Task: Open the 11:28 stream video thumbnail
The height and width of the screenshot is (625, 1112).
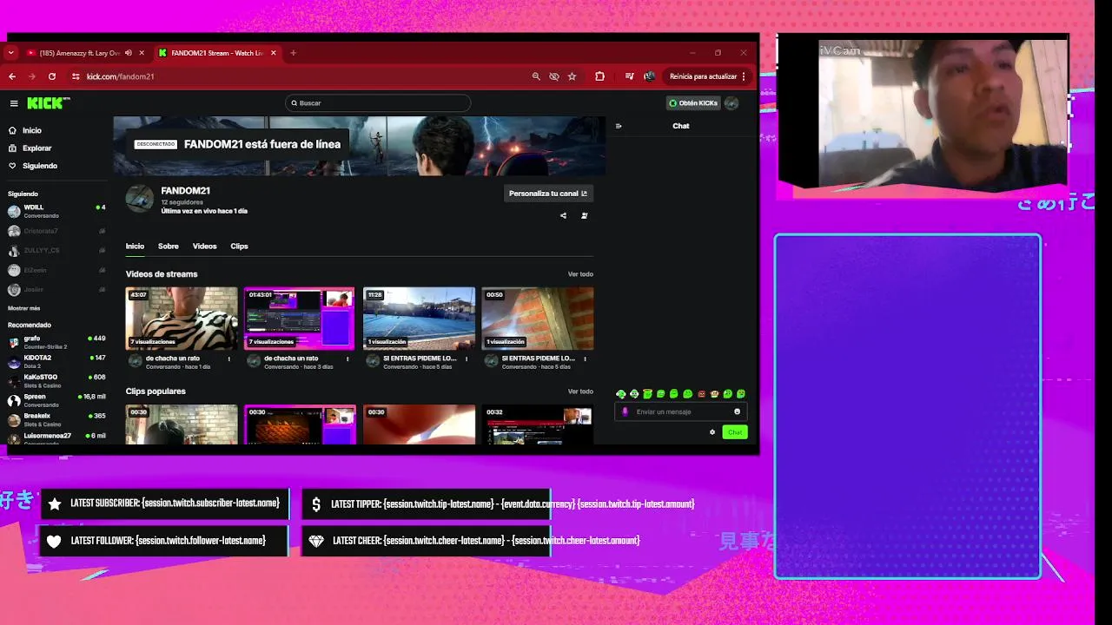Action: [x=419, y=319]
